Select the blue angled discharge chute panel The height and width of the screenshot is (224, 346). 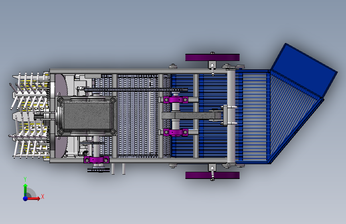[x=304, y=70]
